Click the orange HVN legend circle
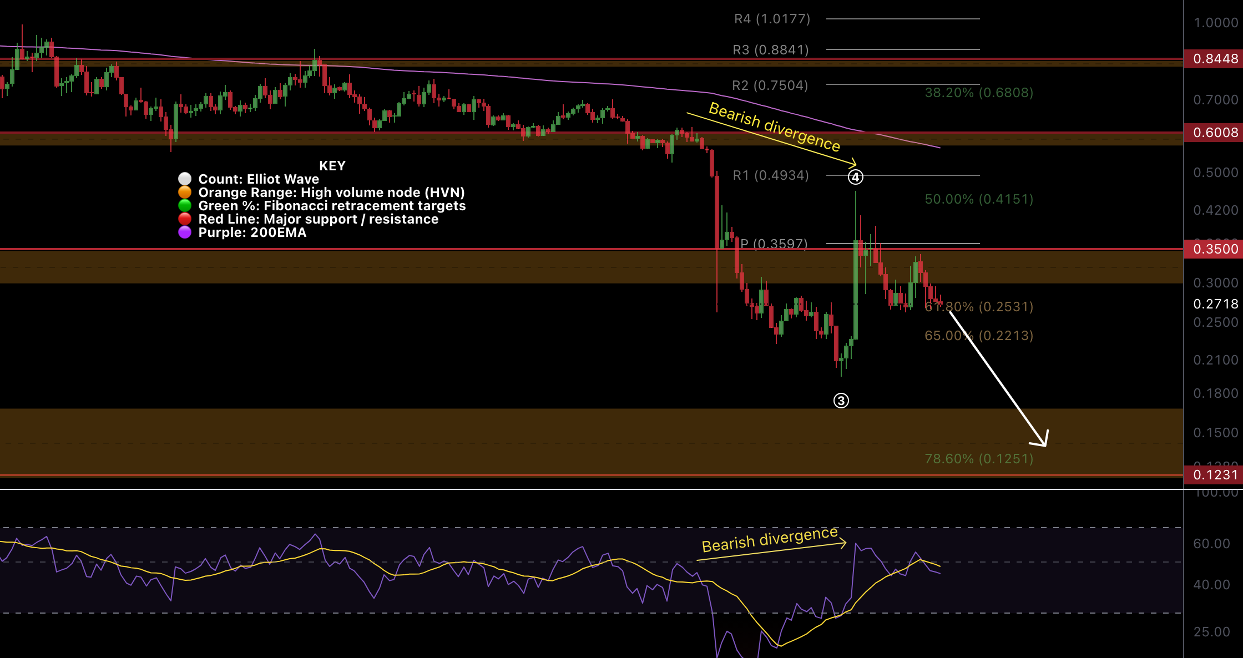 pyautogui.click(x=185, y=192)
